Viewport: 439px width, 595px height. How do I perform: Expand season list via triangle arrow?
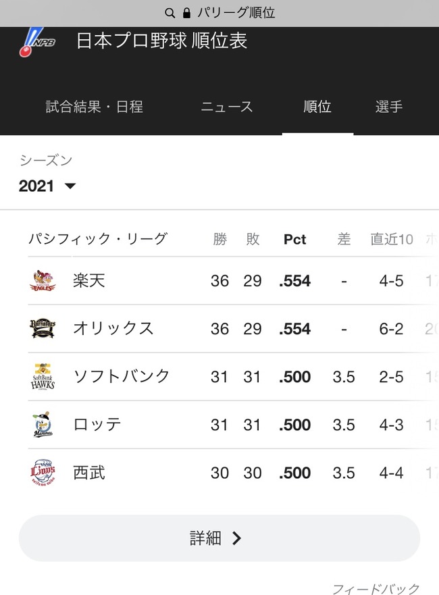(70, 186)
